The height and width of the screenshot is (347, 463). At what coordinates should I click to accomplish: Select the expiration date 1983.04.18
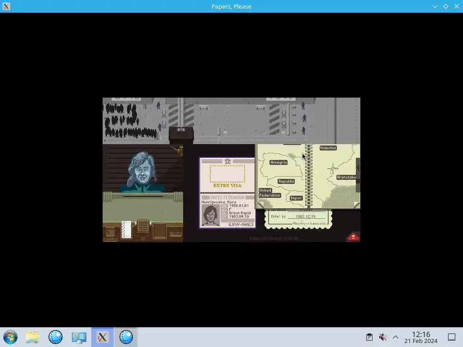coord(239,216)
